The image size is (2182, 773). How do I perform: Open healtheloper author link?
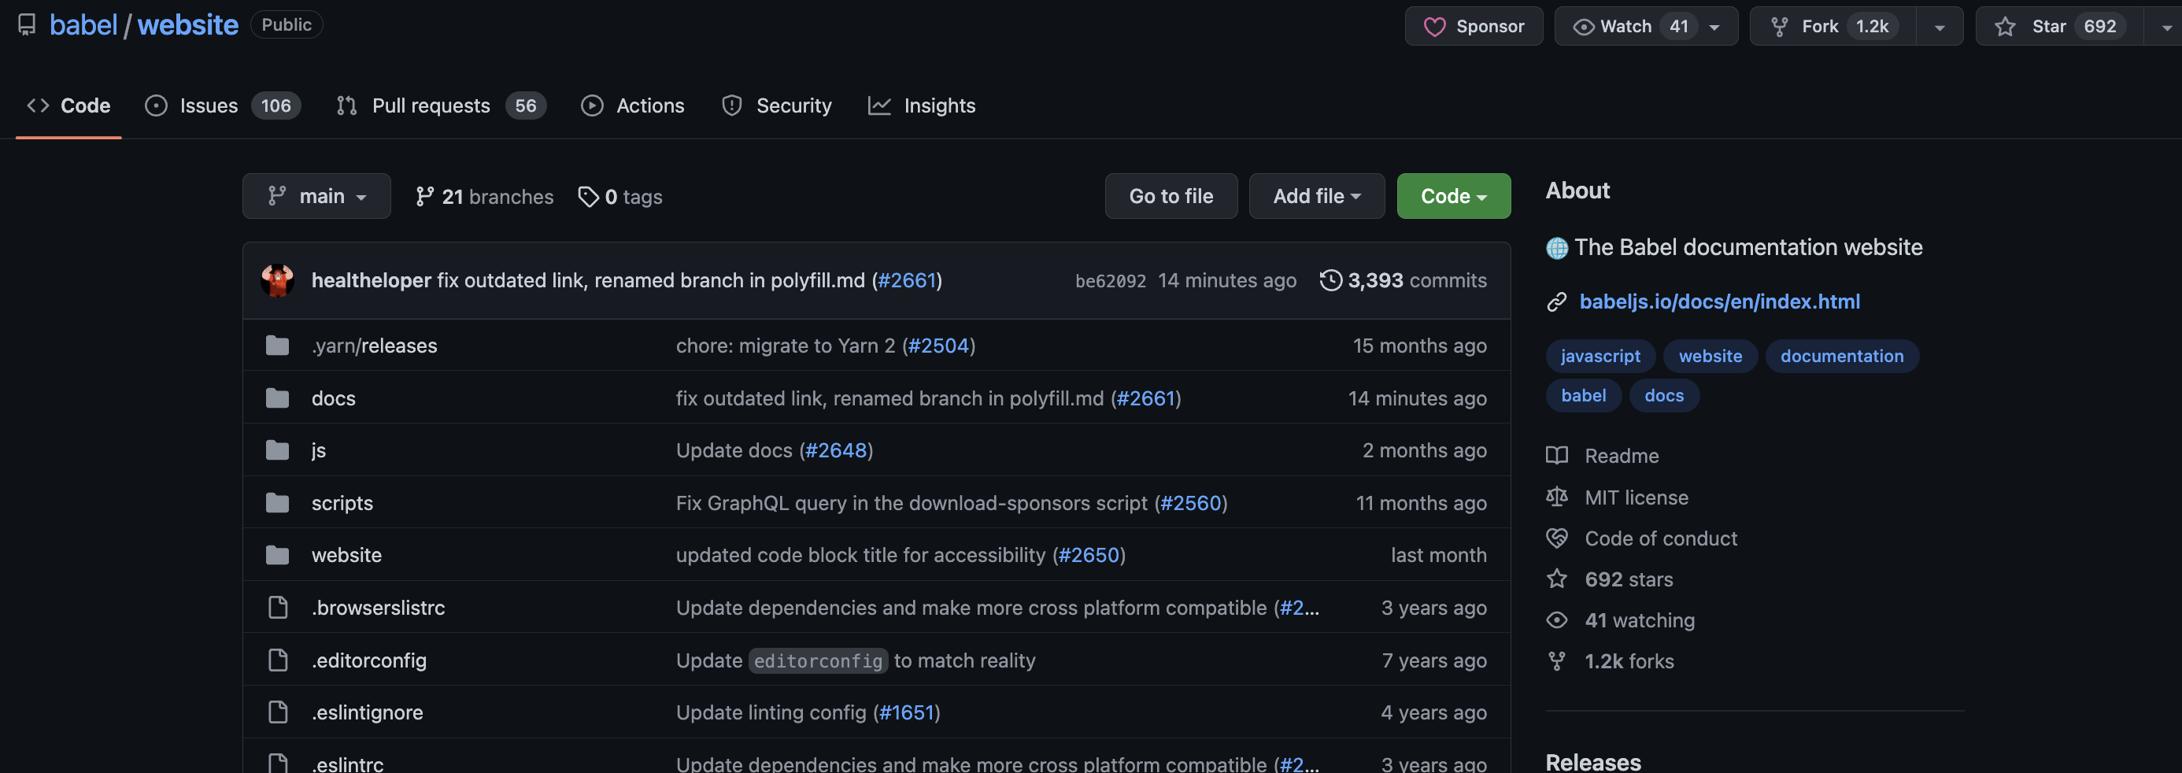pos(371,280)
